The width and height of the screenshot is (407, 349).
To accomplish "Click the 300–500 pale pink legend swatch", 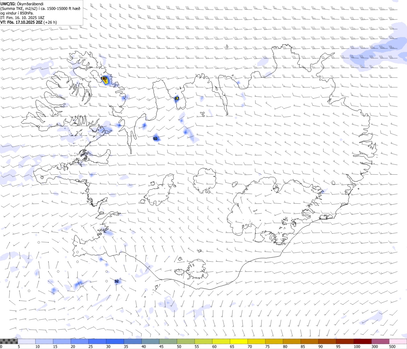I will [398, 341].
